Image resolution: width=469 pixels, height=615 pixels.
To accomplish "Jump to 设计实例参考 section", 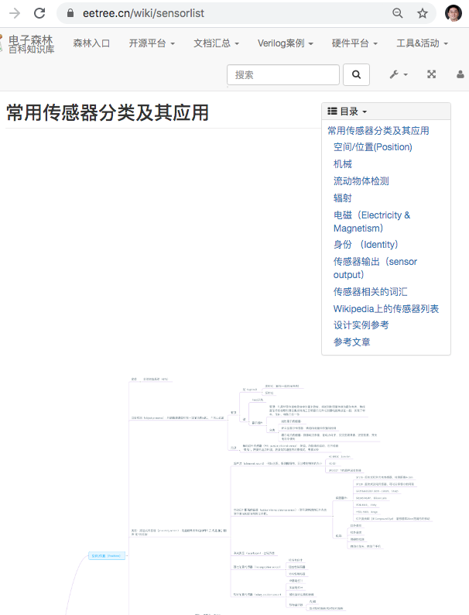I will point(361,325).
